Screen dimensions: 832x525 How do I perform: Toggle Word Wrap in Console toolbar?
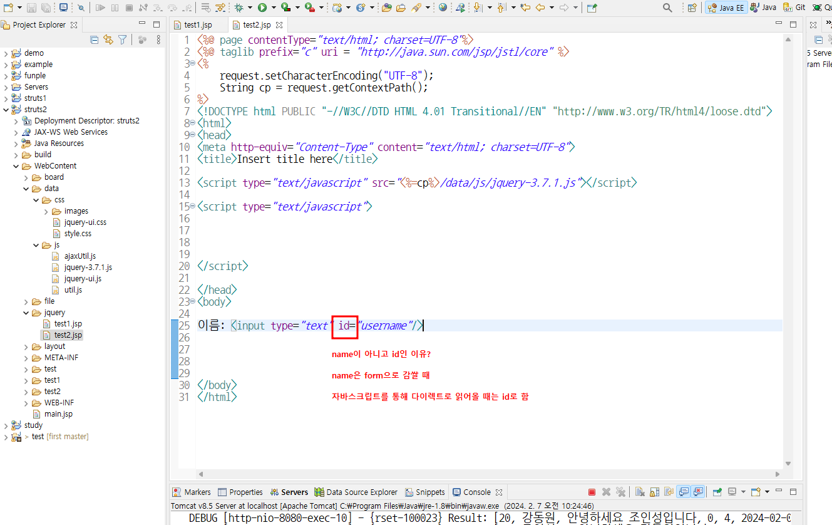pos(669,492)
